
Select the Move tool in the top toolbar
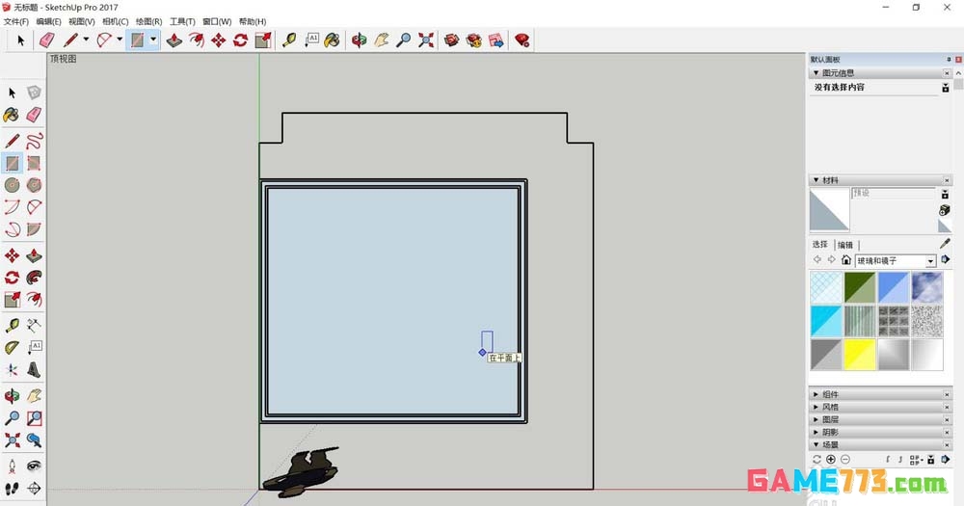pyautogui.click(x=218, y=40)
